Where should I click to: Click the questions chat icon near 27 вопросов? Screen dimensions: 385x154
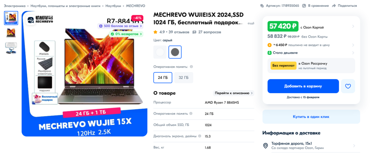tap(195, 32)
